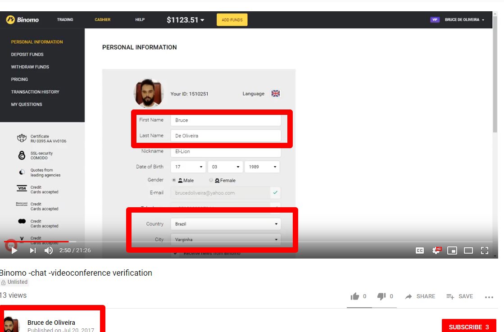Select the Male gender radio button

pos(174,180)
